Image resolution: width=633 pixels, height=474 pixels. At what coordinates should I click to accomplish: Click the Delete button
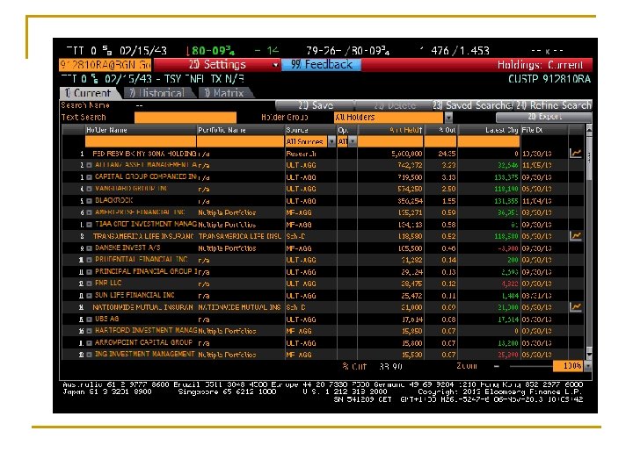click(x=394, y=105)
